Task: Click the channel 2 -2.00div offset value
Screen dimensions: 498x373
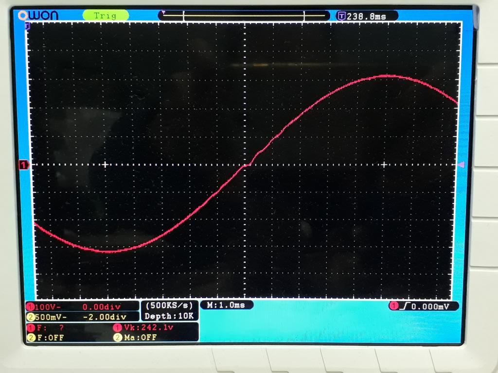Action: [105, 317]
